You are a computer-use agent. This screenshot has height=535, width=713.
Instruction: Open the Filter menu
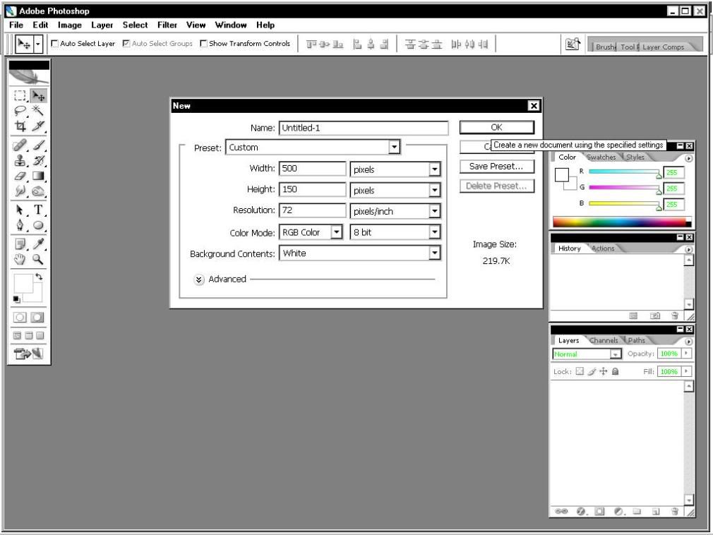pyautogui.click(x=167, y=25)
